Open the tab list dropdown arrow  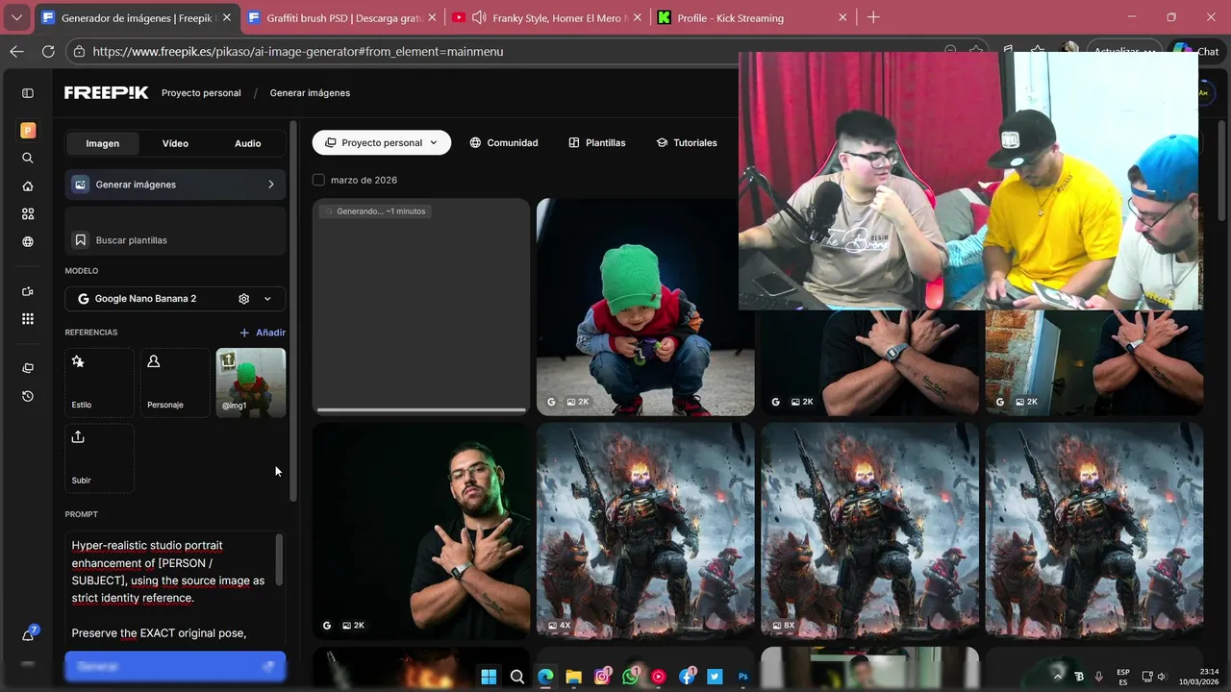point(16,17)
